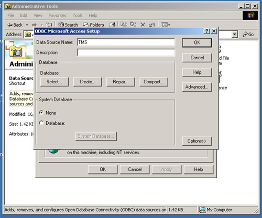Click the Back toolbar button
Image resolution: width=262 pixels, height=218 pixels.
tap(15, 25)
